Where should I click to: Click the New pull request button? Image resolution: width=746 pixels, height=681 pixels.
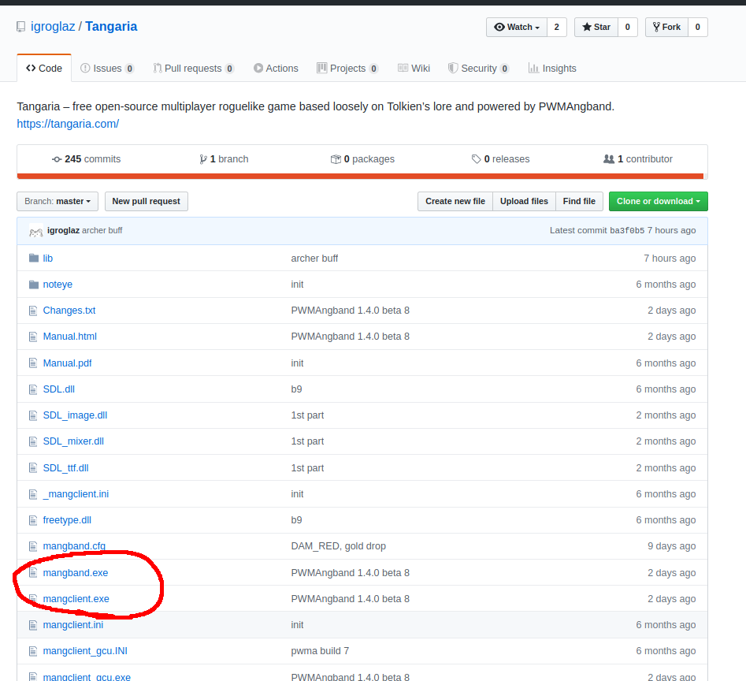click(x=146, y=201)
